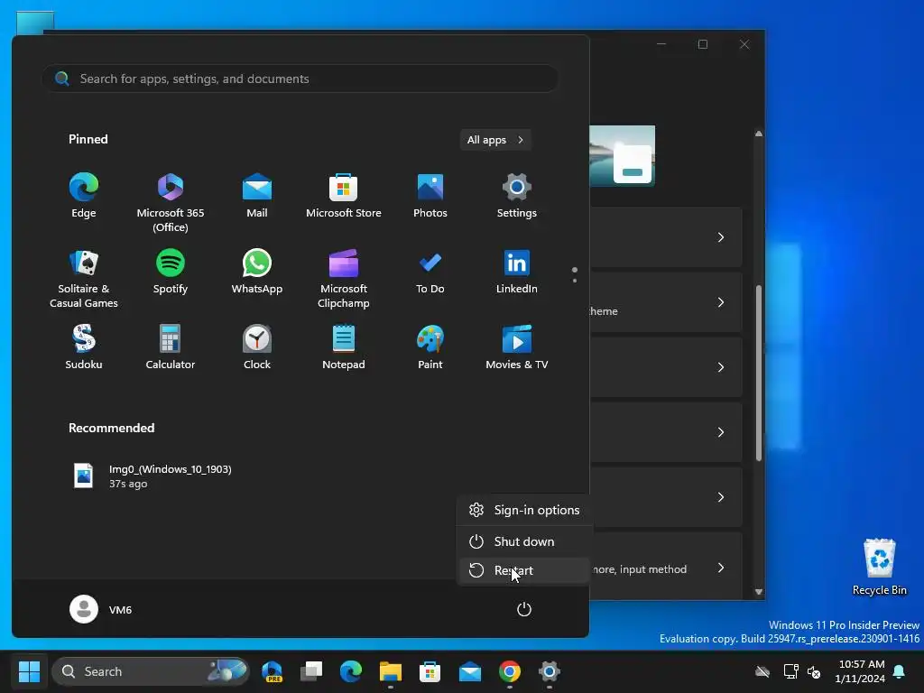The height and width of the screenshot is (693, 924).
Task: Launch the Photos app
Action: point(430,196)
